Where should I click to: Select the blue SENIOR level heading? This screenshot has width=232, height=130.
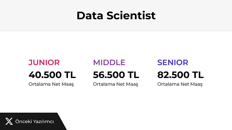173,62
